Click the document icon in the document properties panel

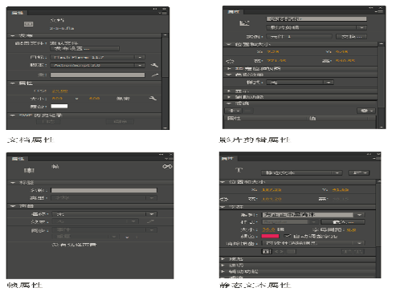(28, 24)
